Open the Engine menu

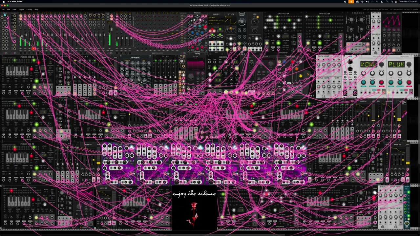(x=21, y=10)
